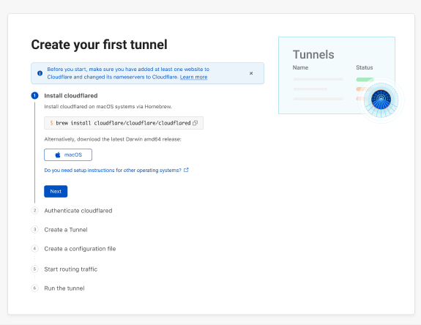The image size is (421, 325).
Task: Expand step 2 Authenticate cloudflared
Action: (x=78, y=211)
